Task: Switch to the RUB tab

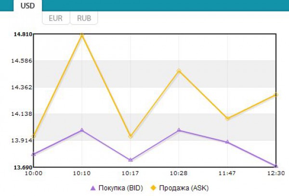Action: tap(84, 18)
